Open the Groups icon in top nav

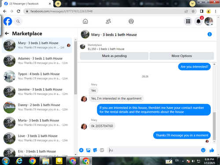click(x=131, y=22)
